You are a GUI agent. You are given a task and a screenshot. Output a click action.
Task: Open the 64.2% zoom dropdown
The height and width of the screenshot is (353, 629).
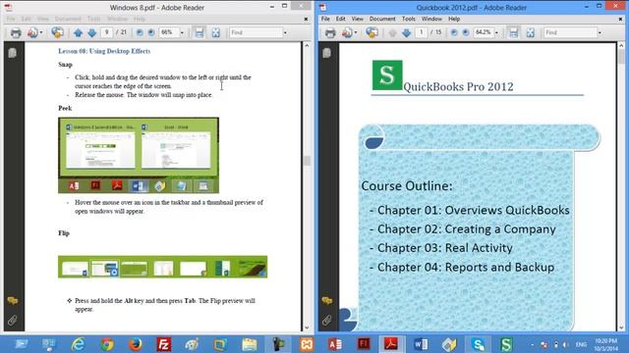(x=496, y=32)
